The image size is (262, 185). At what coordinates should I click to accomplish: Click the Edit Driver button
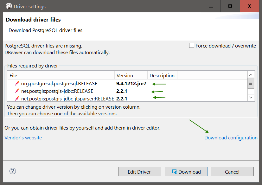point(140,172)
